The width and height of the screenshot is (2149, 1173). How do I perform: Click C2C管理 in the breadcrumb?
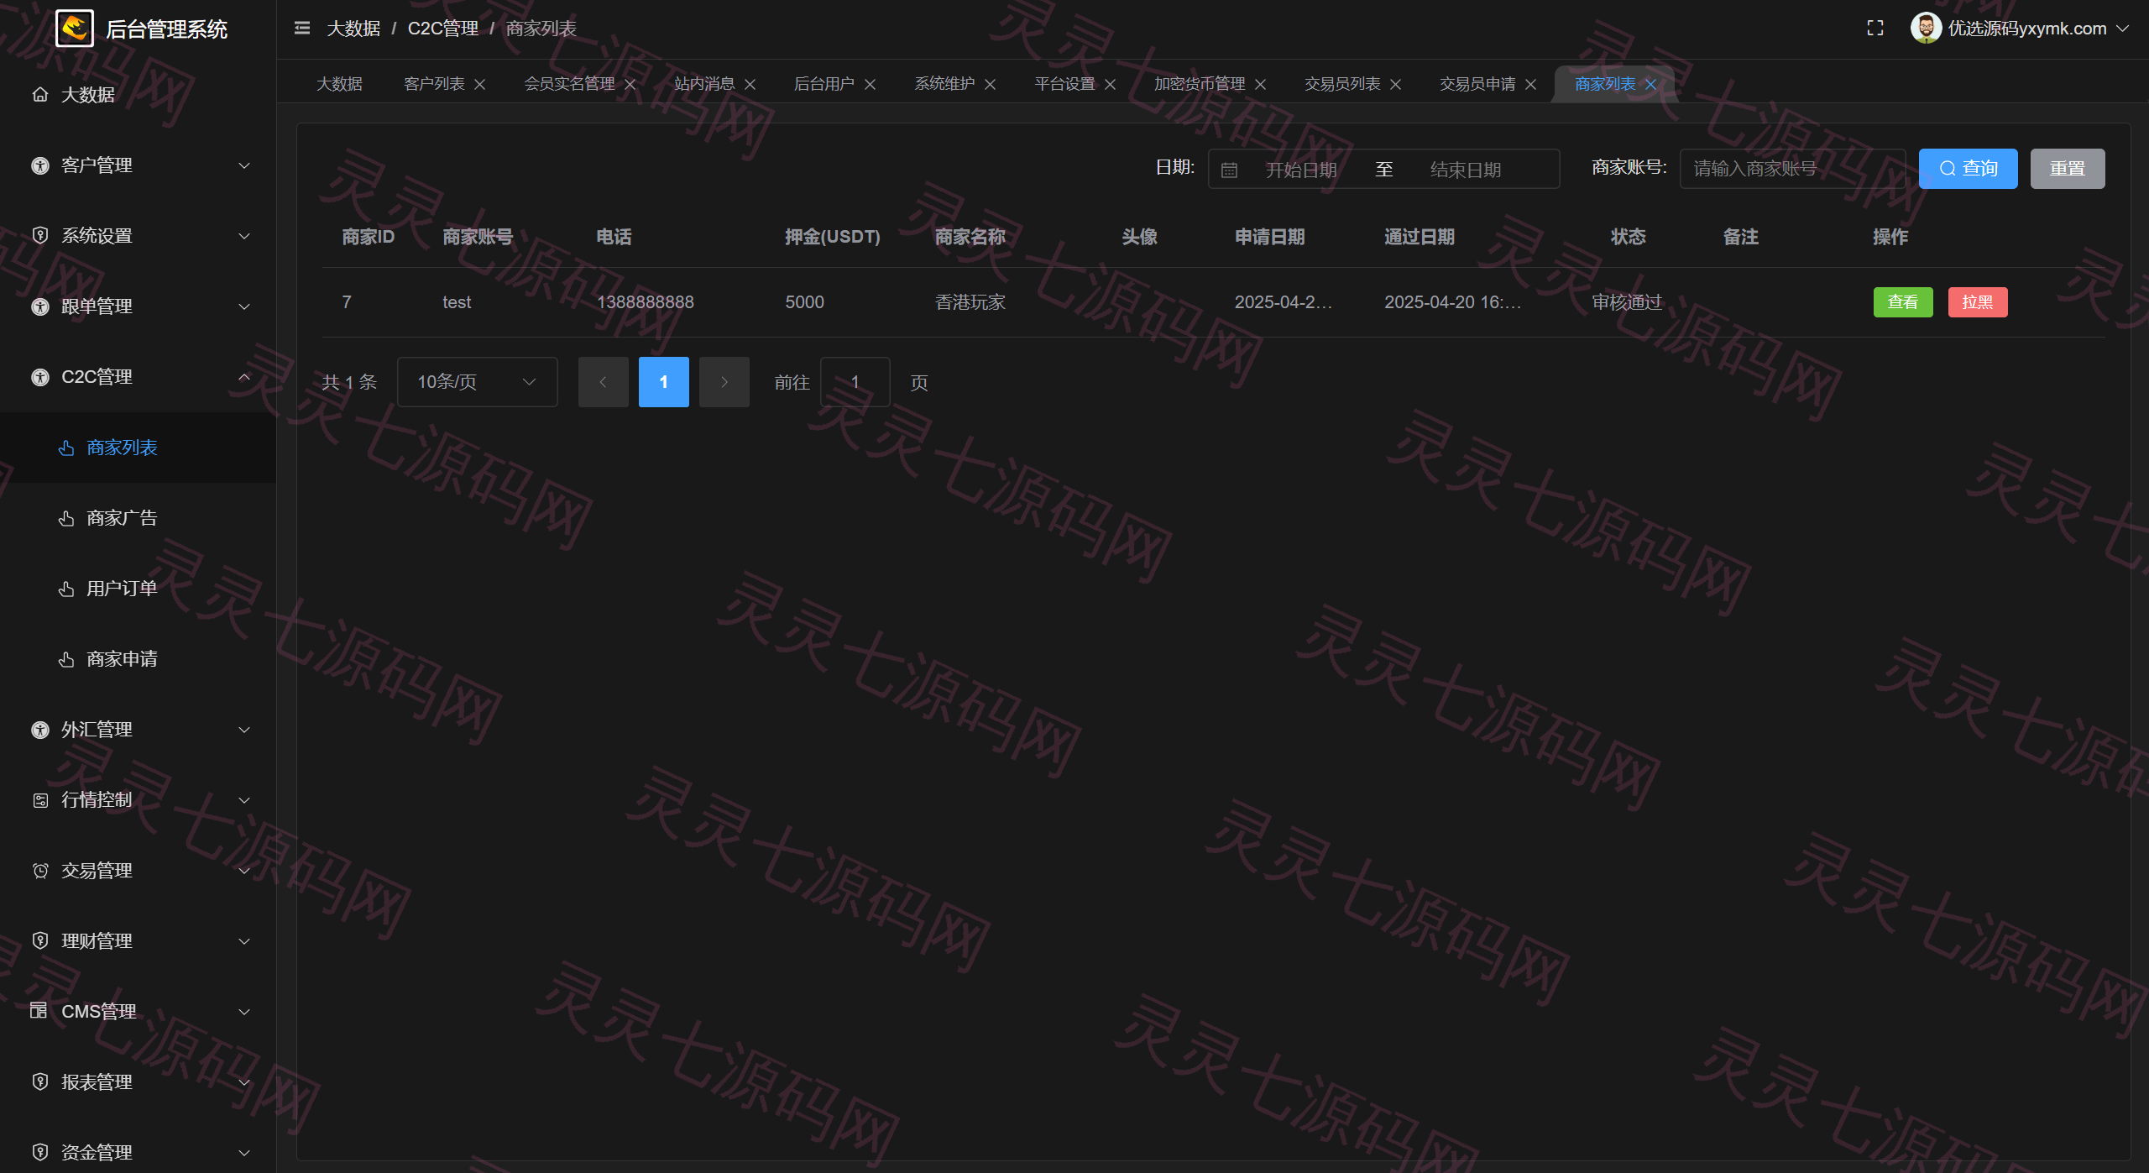point(443,29)
